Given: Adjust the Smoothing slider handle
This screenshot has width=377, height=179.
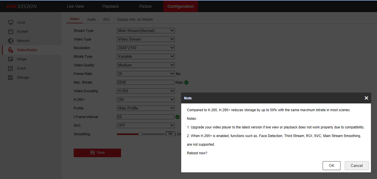Looking at the screenshot, I should click(x=140, y=134).
